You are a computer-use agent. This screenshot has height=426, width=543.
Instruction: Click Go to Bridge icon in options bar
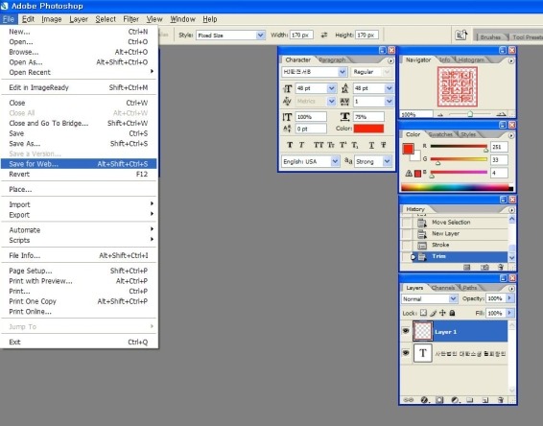click(x=460, y=35)
